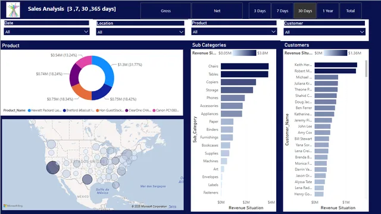Switch to the 7 Days period
The image size is (381, 214).
[x=282, y=11]
